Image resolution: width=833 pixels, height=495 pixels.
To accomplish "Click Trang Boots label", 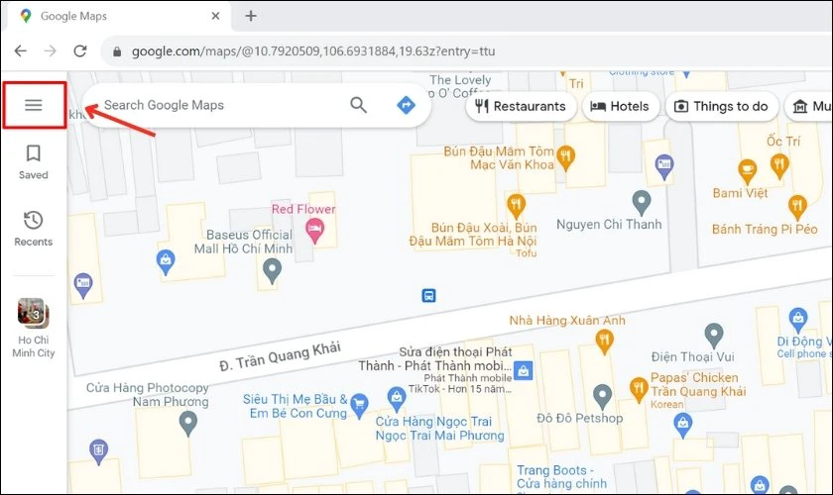I will [561, 477].
